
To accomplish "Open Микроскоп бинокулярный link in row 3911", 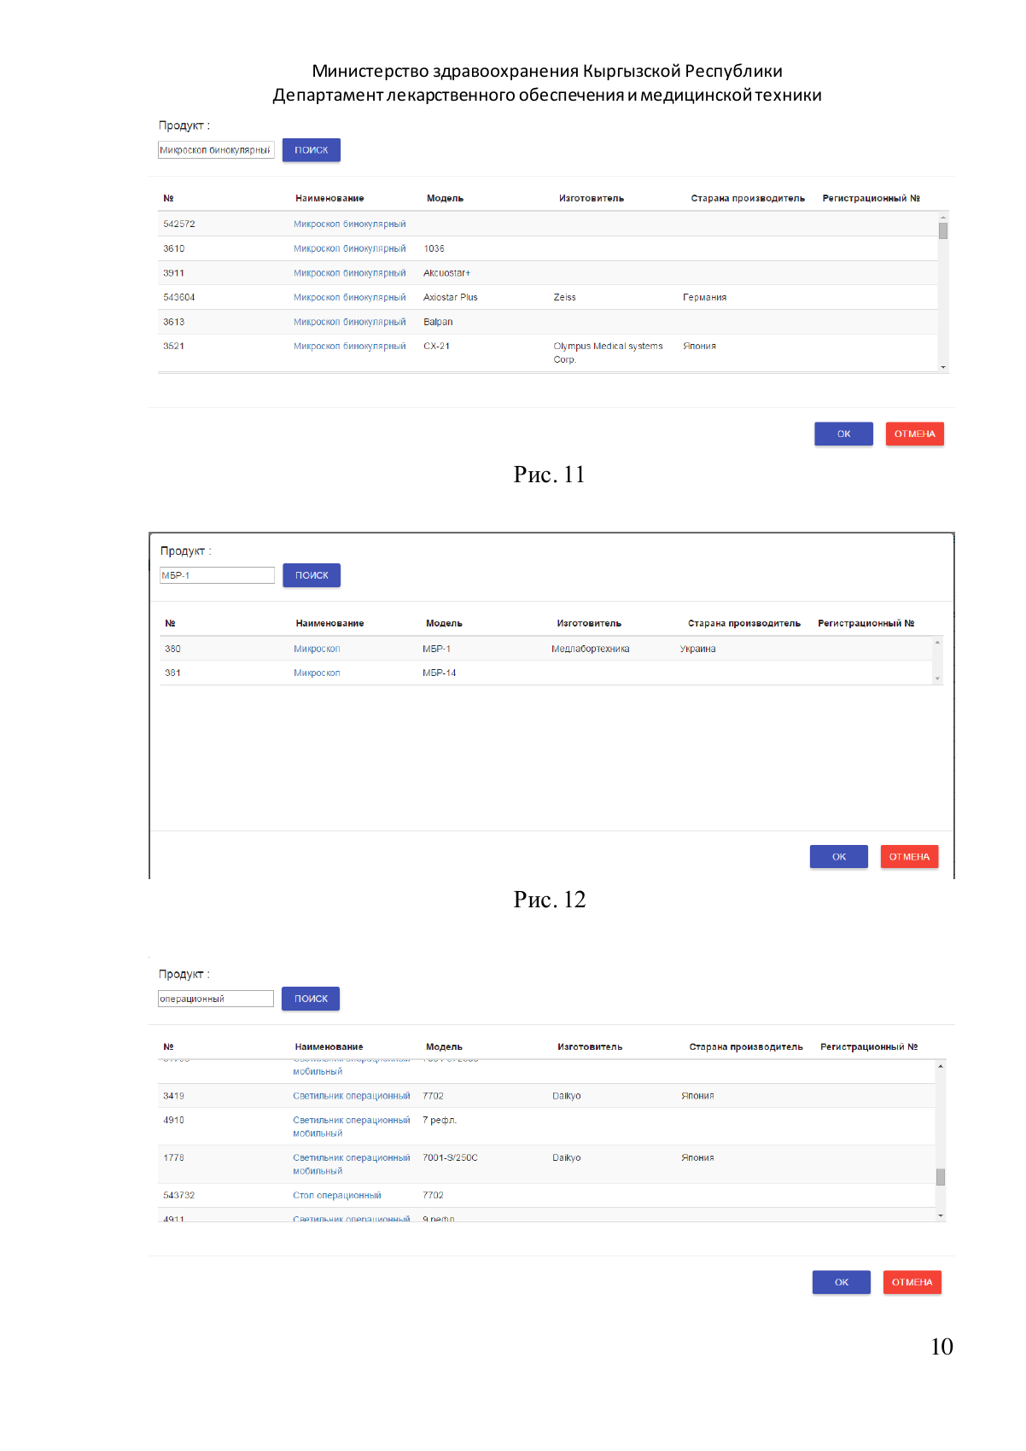I will [350, 273].
